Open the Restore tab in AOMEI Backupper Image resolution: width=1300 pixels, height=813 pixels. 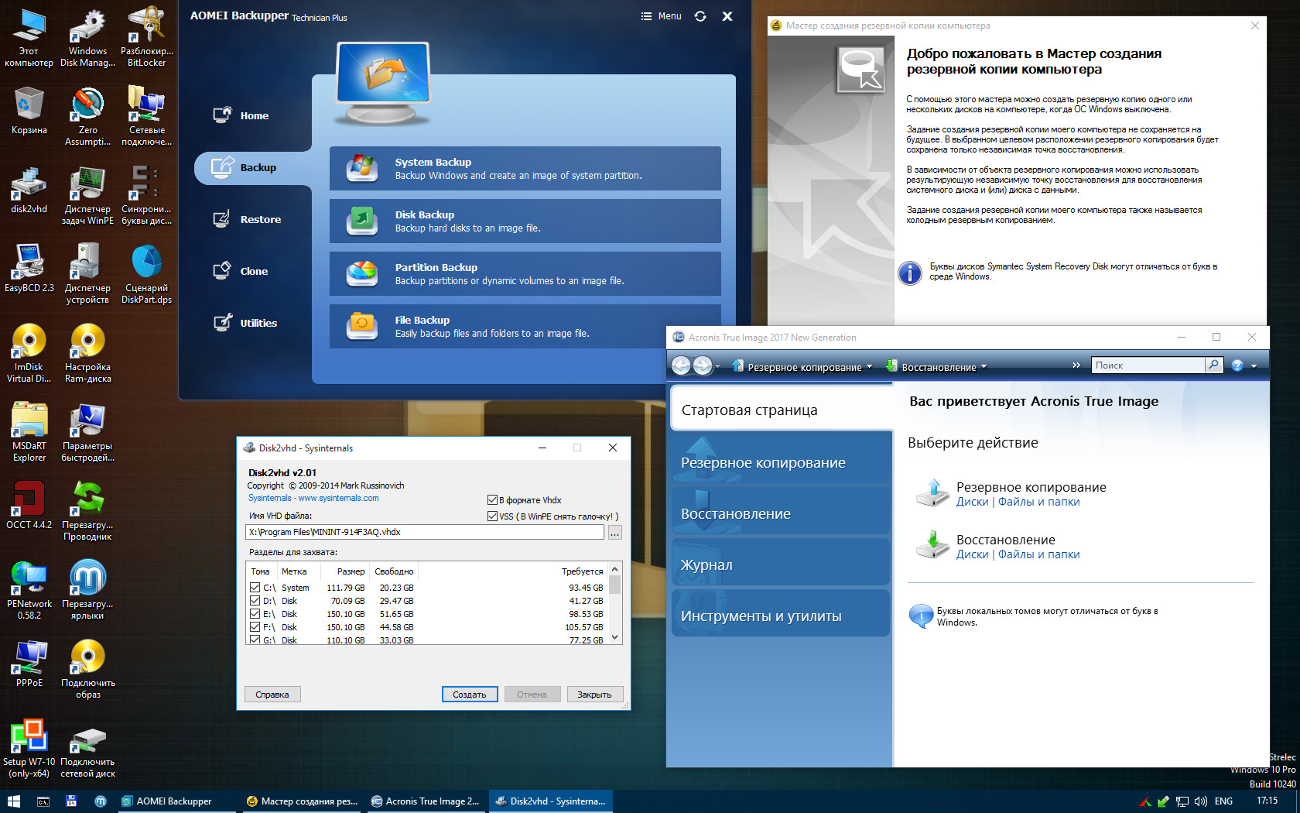[260, 220]
